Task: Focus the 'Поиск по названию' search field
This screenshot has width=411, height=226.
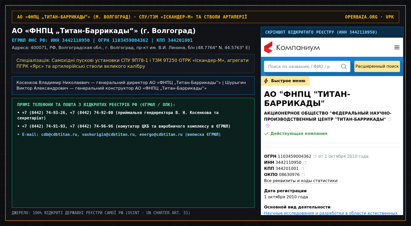Action: (307, 67)
